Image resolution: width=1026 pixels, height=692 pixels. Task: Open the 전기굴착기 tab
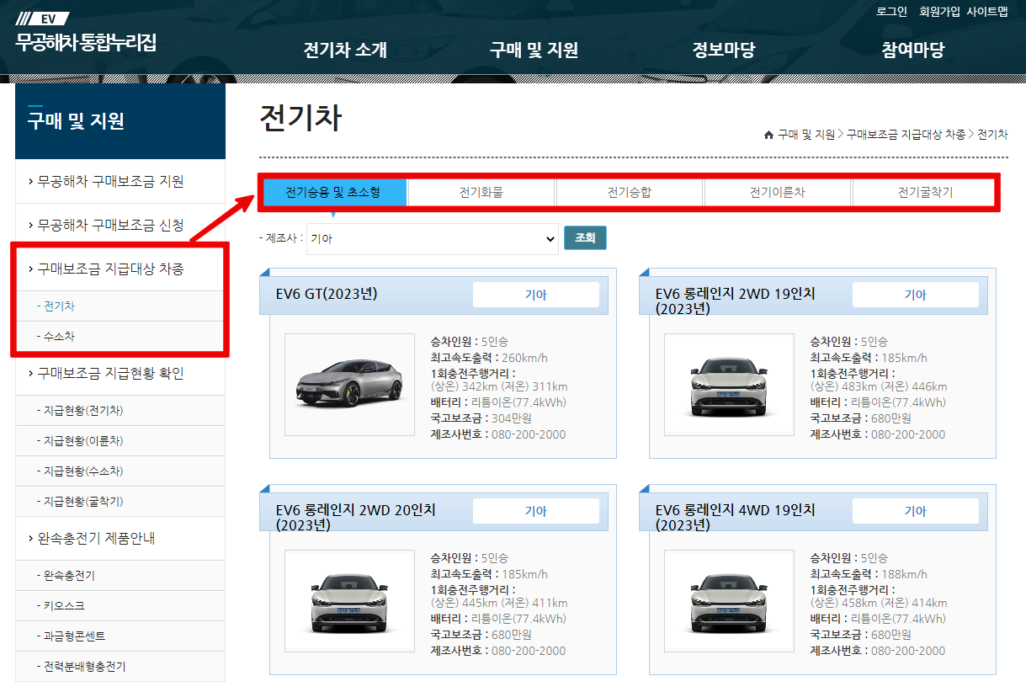coord(925,192)
